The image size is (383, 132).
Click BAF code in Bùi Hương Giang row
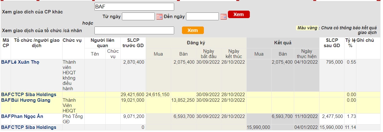(6, 100)
